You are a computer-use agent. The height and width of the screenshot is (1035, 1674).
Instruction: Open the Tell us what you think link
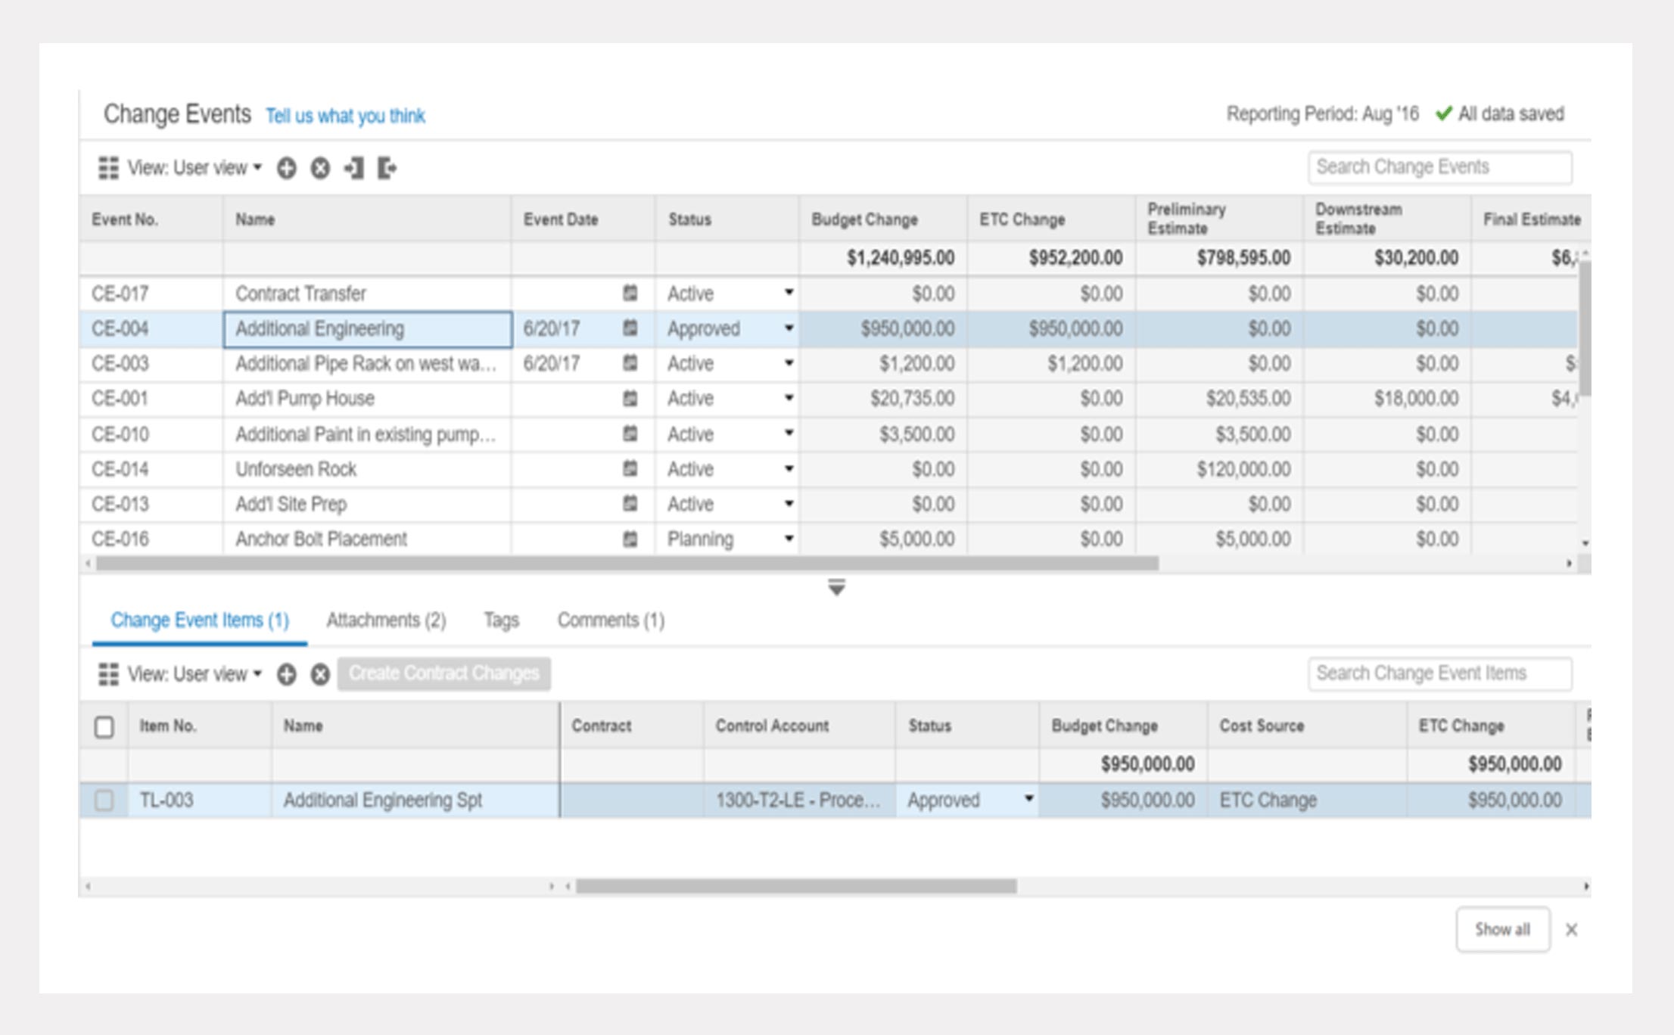(345, 115)
